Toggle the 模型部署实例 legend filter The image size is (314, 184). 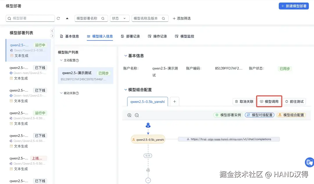(x=228, y=115)
